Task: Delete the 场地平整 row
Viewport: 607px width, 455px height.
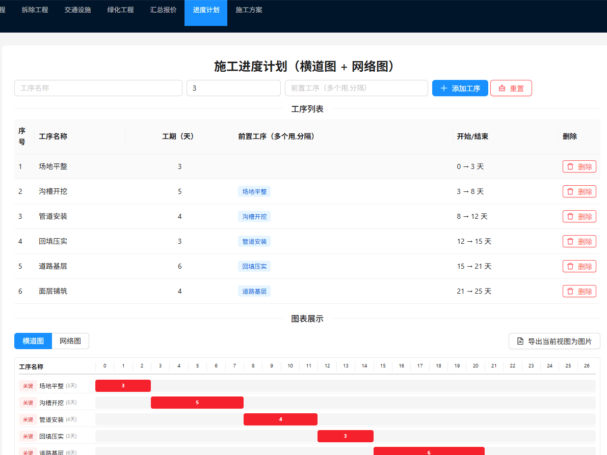Action: point(579,166)
